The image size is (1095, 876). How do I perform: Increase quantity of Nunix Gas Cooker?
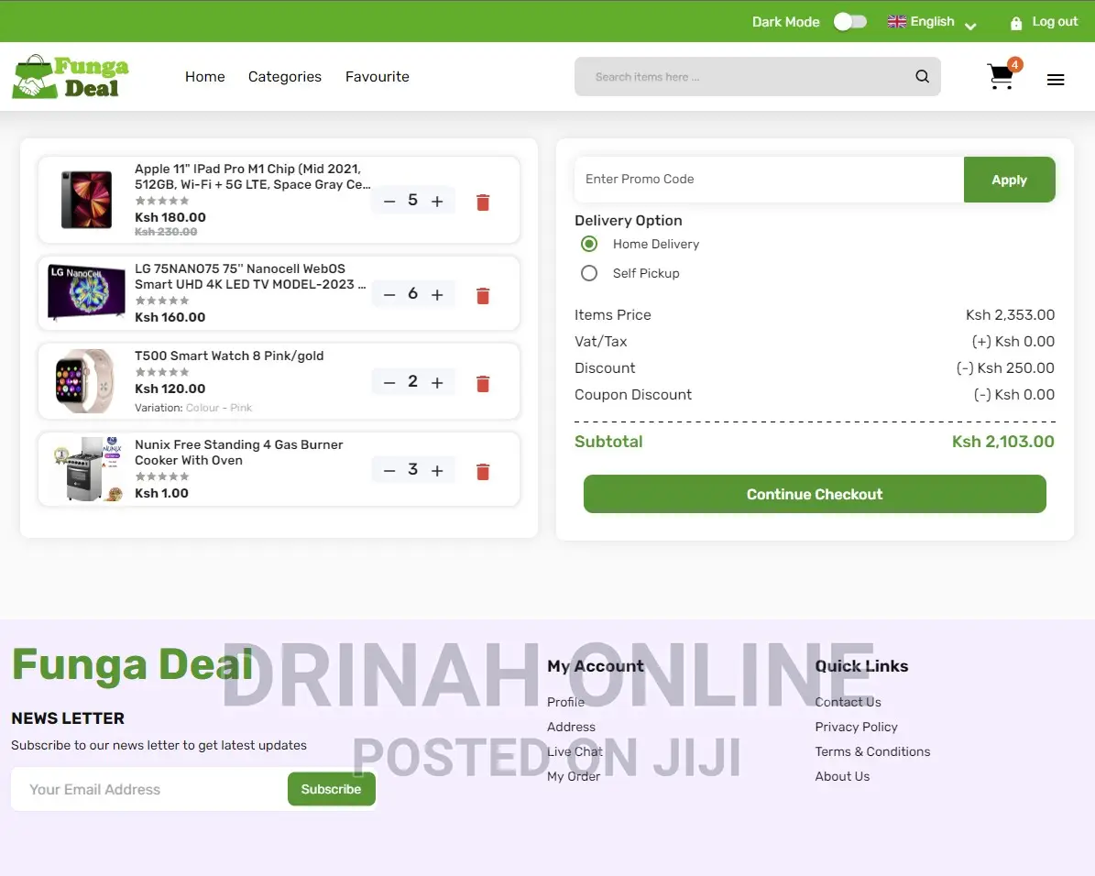click(437, 471)
